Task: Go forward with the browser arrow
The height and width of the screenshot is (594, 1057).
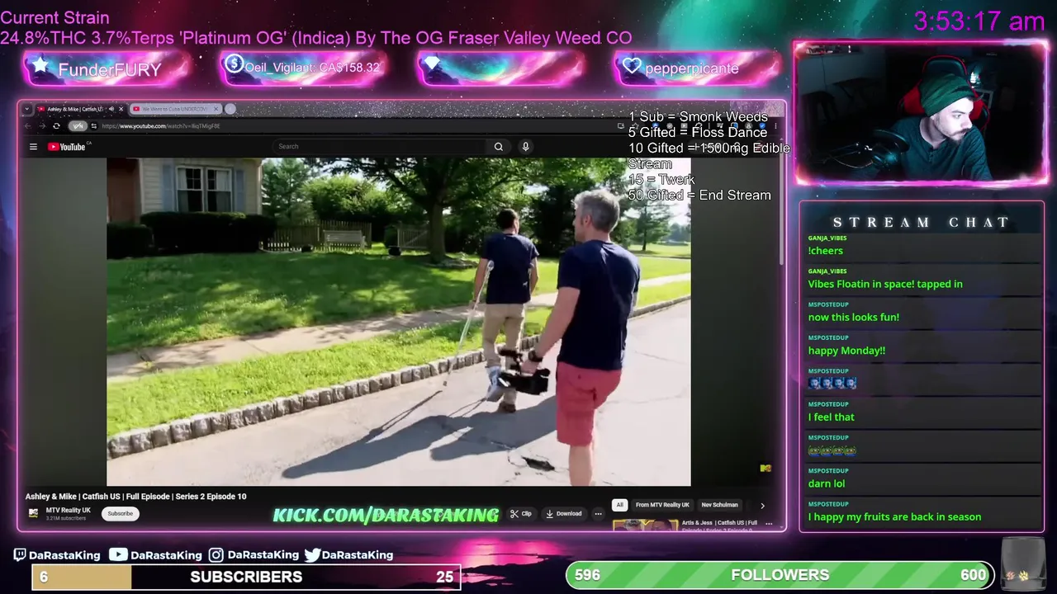Action: pyautogui.click(x=42, y=126)
